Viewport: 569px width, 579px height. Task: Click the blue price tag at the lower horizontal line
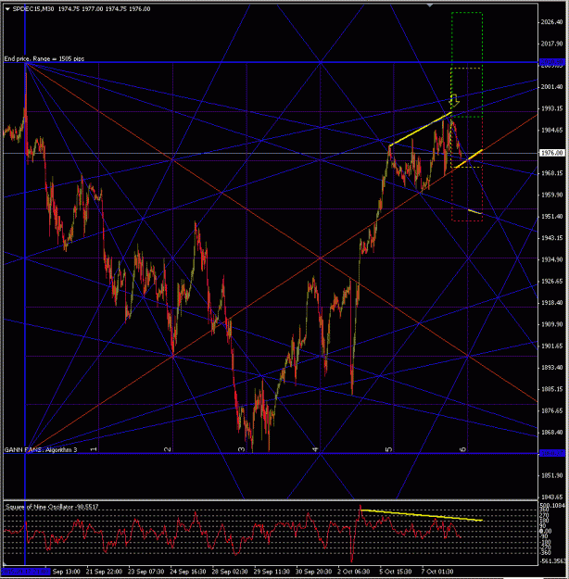coord(551,453)
